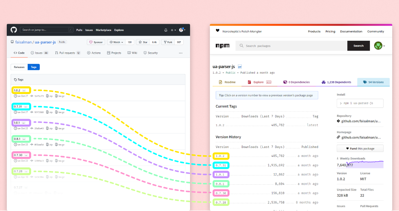Switch to the Actions tab
Viewport: 399px width, 211px height.
(x=94, y=53)
